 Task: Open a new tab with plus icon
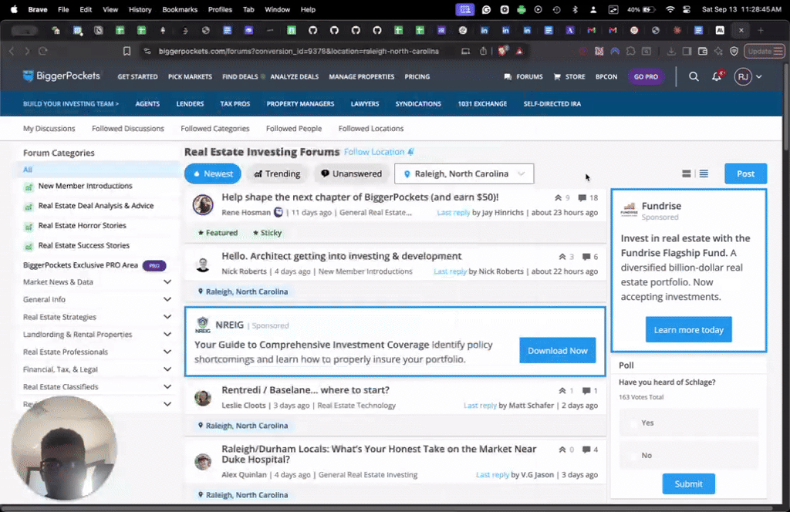click(760, 31)
